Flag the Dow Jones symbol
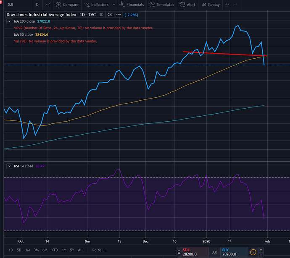This screenshot has width=290, height=258. coord(101,15)
